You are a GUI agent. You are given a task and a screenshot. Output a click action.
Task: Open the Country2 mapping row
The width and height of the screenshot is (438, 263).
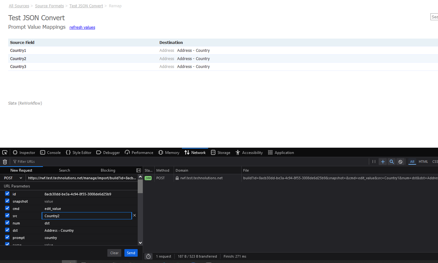223,59
